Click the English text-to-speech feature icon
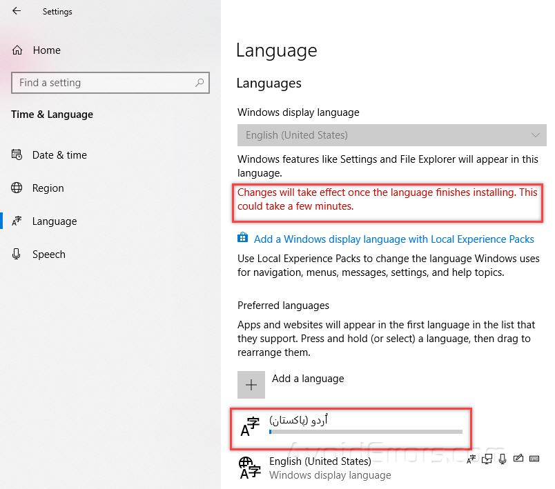 [488, 459]
